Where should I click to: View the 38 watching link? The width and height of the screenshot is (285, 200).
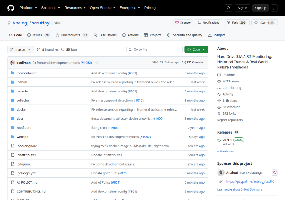(x=229, y=107)
